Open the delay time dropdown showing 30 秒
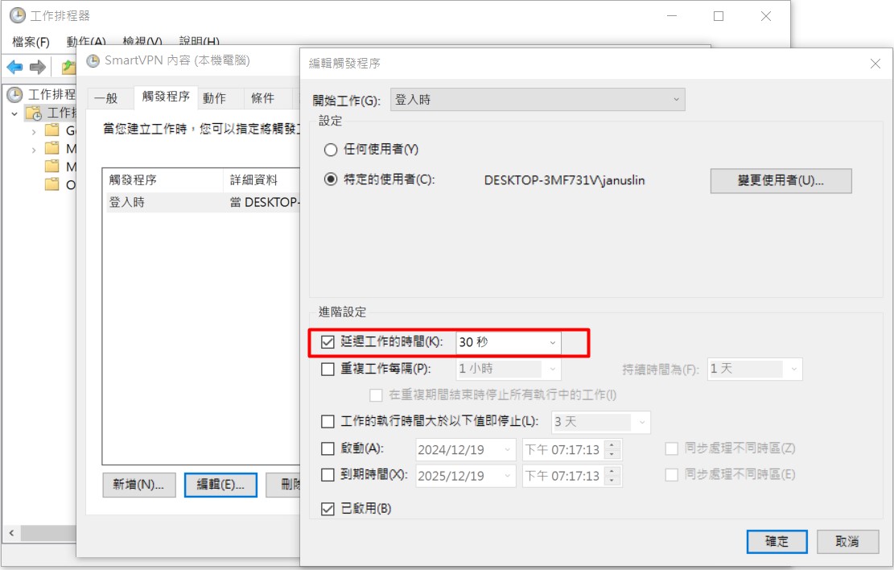The height and width of the screenshot is (570, 894). [x=508, y=342]
